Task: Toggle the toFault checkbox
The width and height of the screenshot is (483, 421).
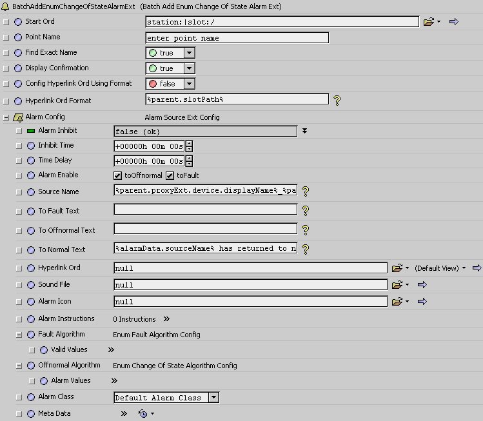Action: pyautogui.click(x=170, y=175)
